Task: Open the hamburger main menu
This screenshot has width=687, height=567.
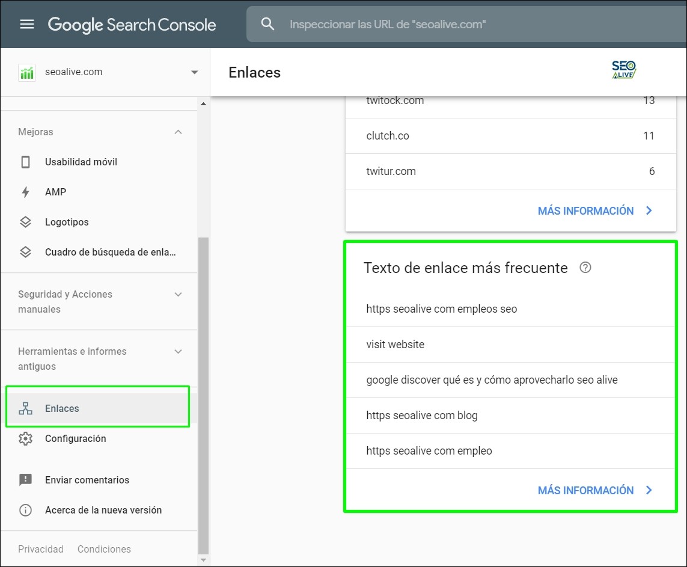Action: [x=27, y=24]
